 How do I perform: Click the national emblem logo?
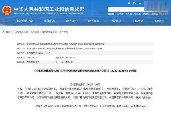[7, 11]
